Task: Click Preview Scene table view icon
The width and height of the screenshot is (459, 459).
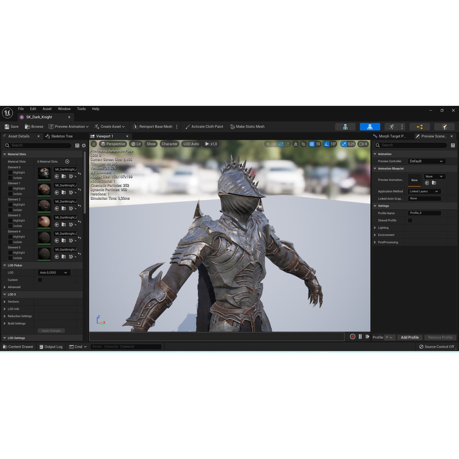Action: (x=453, y=145)
